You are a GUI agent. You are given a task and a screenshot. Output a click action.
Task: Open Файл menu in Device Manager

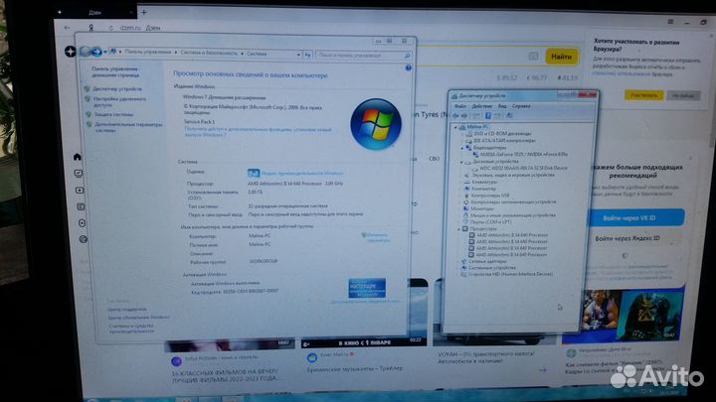[459, 106]
